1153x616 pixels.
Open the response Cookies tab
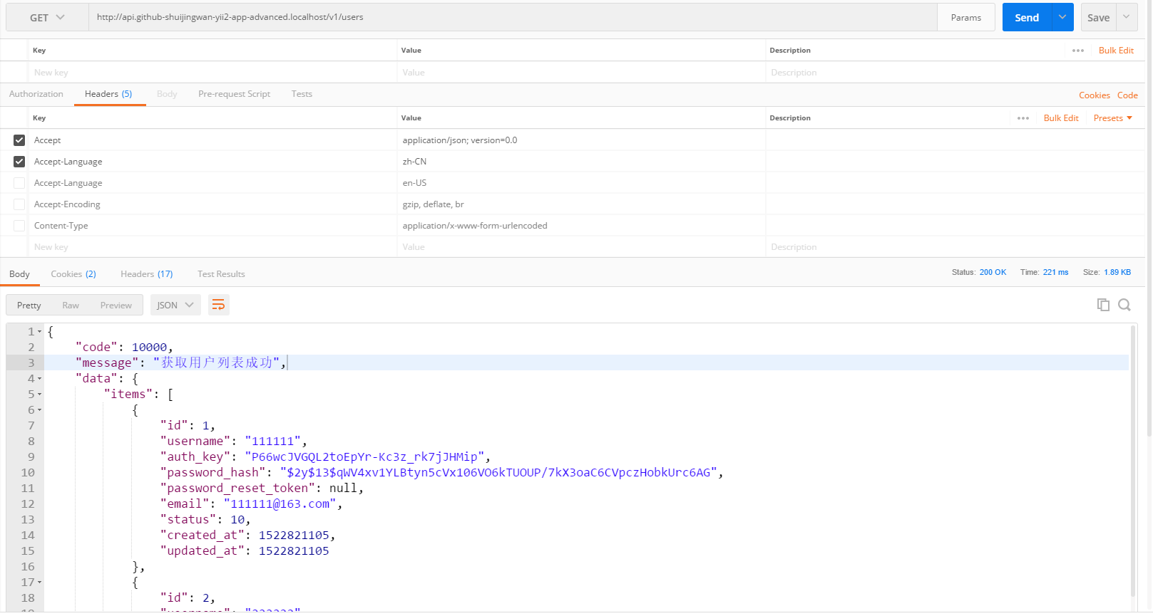[x=73, y=274]
